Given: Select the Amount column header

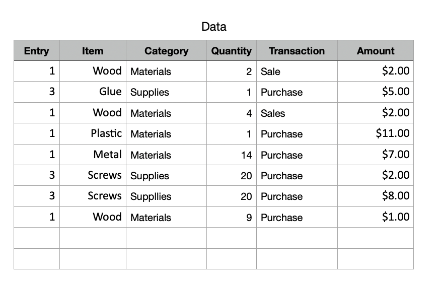Looking at the screenshot, I should coord(375,51).
